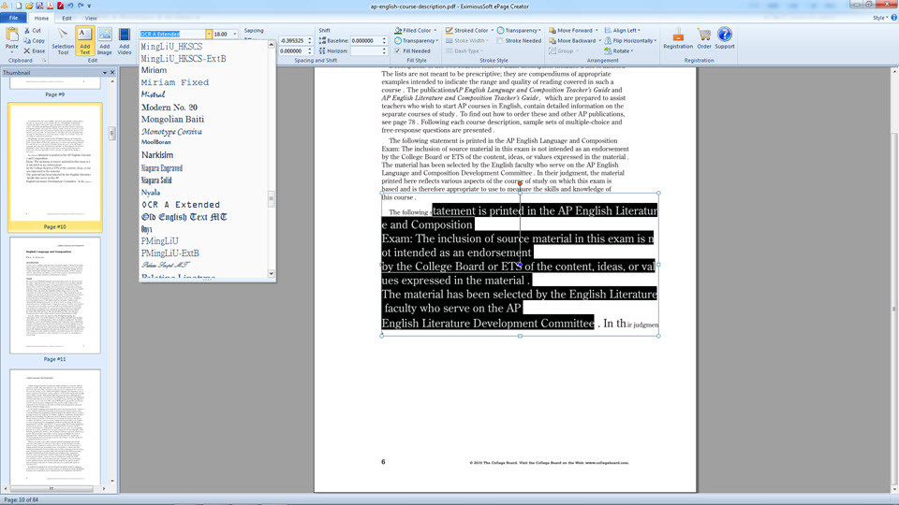The width and height of the screenshot is (899, 505).
Task: Open the font name dropdown arrow
Action: 209,35
